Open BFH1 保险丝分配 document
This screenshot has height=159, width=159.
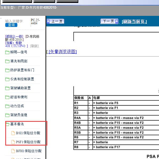coord(29,151)
